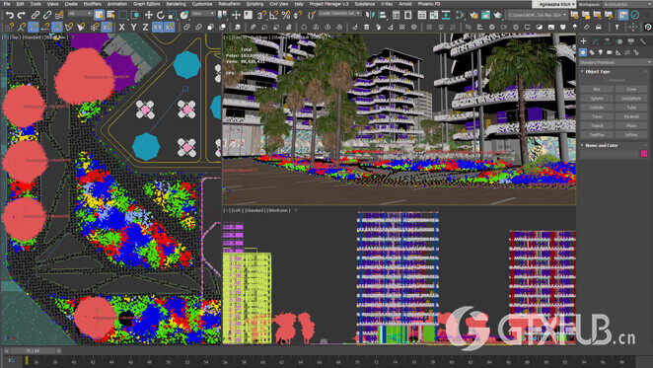Screen dimensions: 653x368
Task: Click the Mirror tool icon
Action: click(370, 15)
